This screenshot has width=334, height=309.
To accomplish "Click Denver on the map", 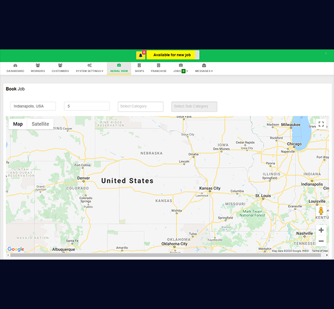I will click(83, 178).
